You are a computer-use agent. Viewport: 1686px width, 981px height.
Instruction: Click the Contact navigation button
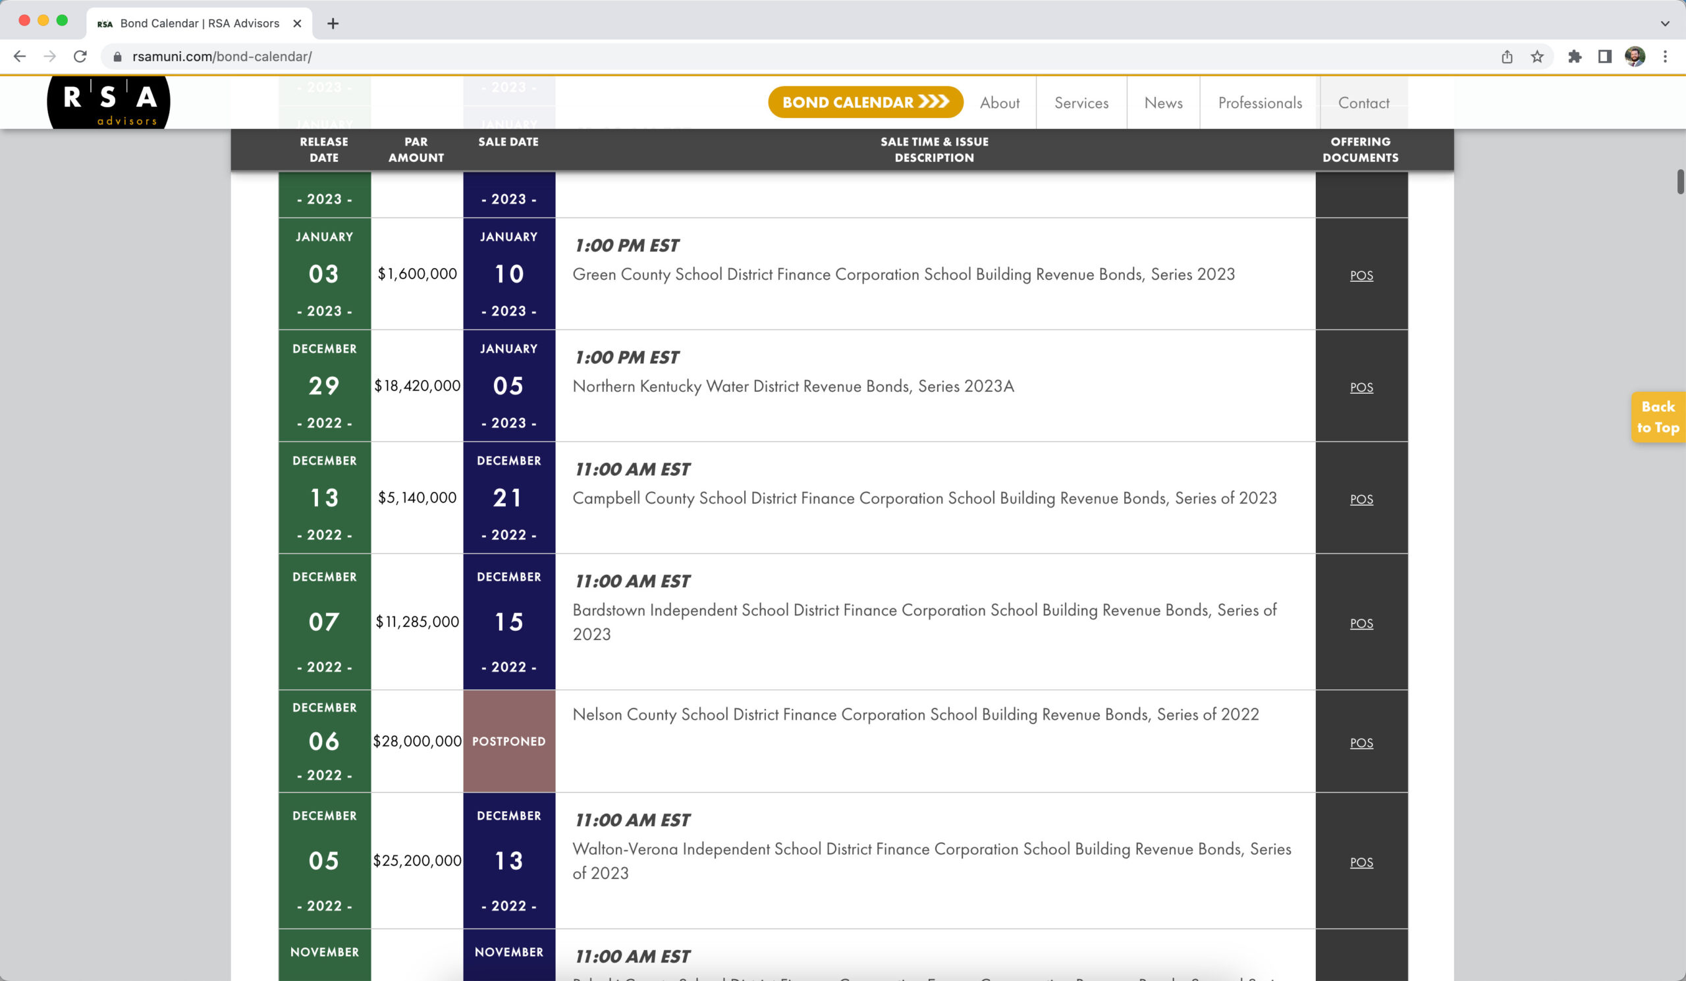(x=1364, y=103)
